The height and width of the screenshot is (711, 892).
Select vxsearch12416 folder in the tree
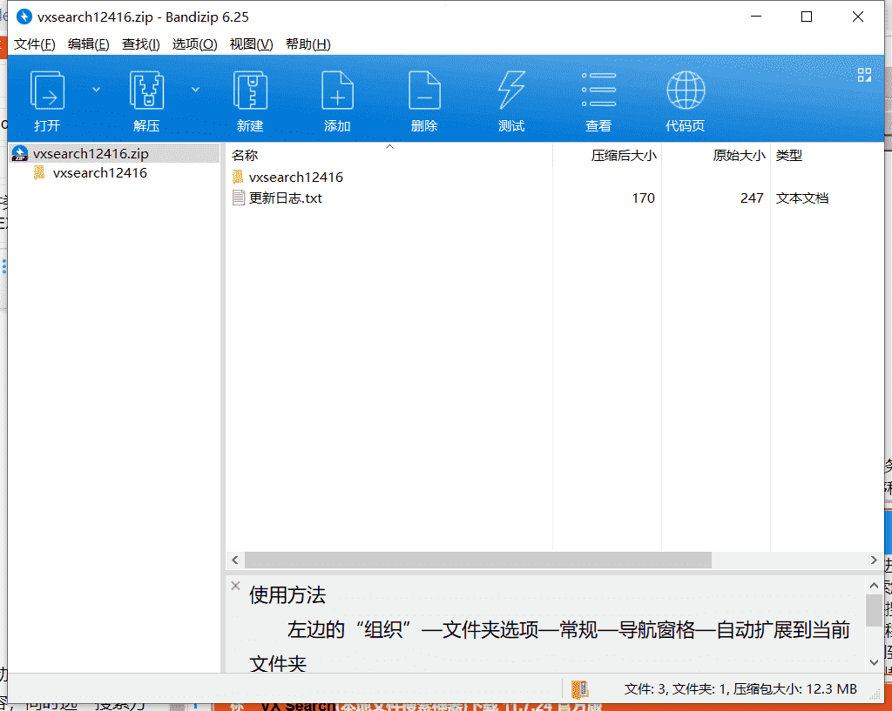pyautogui.click(x=99, y=173)
